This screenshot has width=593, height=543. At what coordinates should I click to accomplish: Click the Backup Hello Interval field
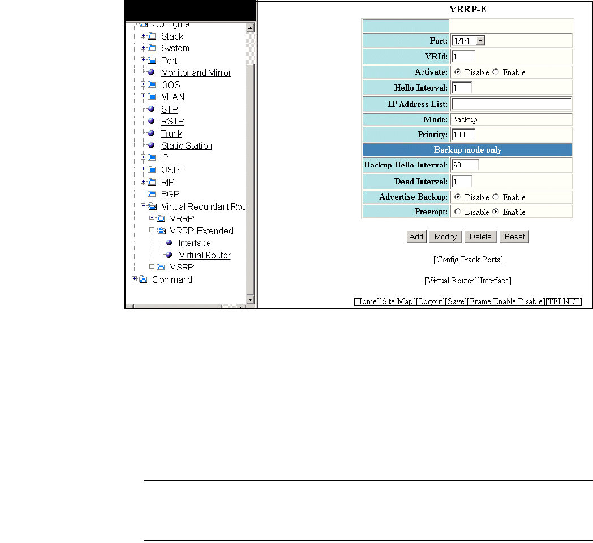tap(465, 165)
